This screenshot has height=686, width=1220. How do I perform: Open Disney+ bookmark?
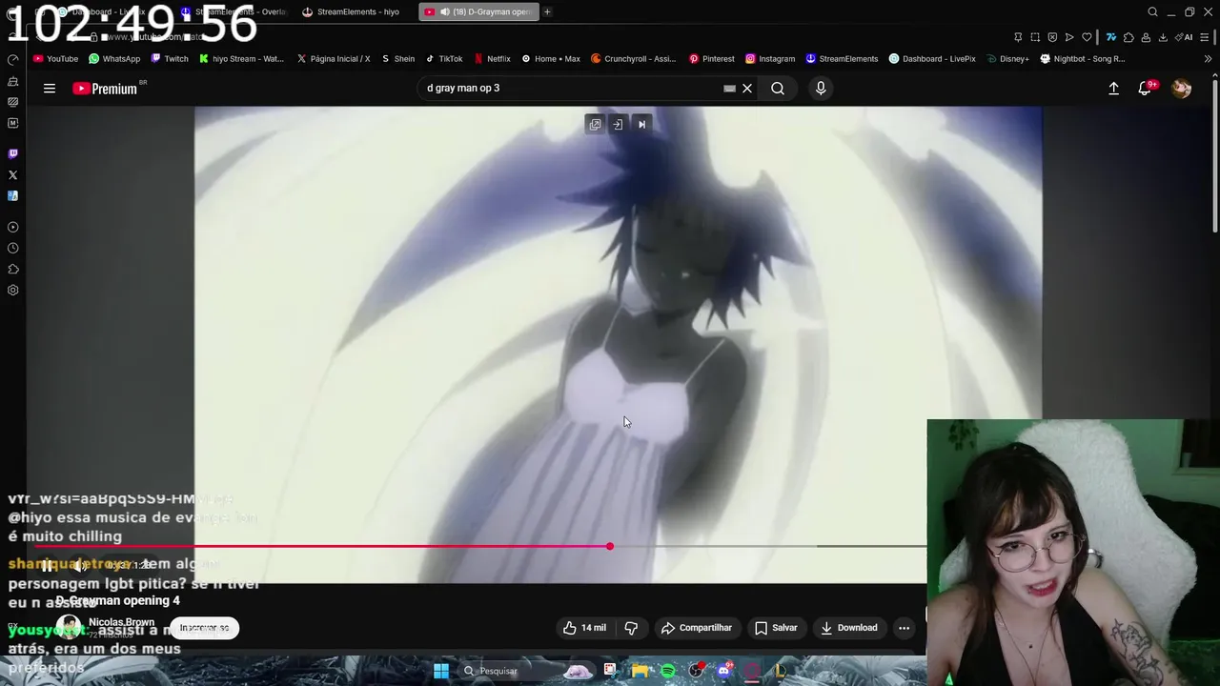tap(1008, 58)
